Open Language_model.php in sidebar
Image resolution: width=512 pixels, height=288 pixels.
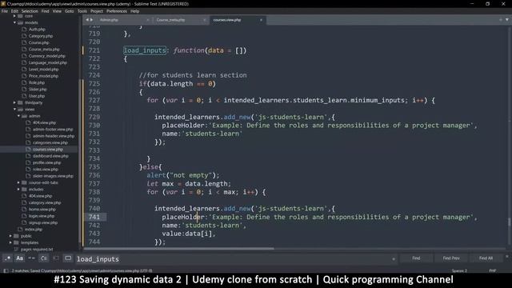pyautogui.click(x=48, y=62)
